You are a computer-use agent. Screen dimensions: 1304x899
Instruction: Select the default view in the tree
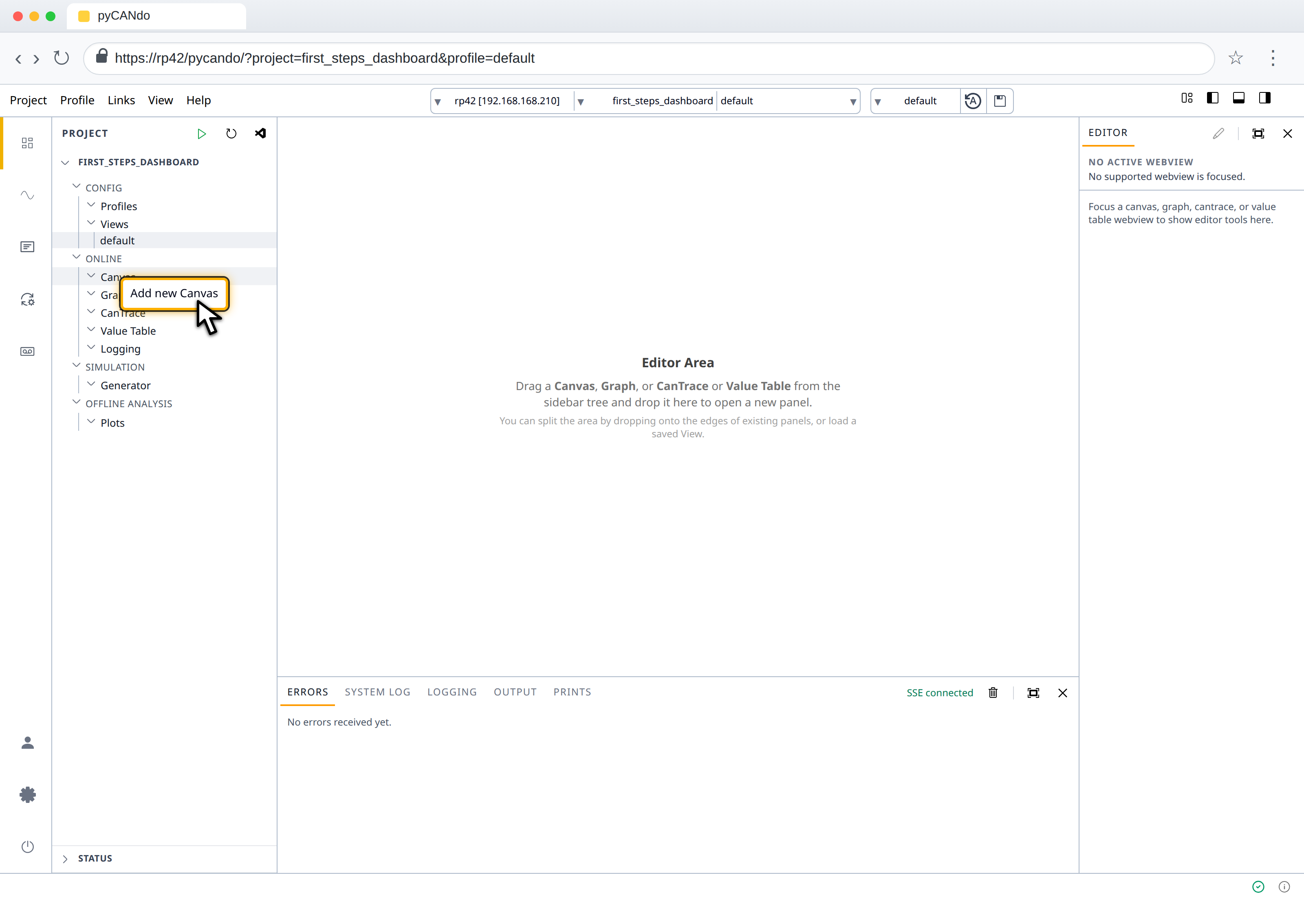pyautogui.click(x=165, y=241)
